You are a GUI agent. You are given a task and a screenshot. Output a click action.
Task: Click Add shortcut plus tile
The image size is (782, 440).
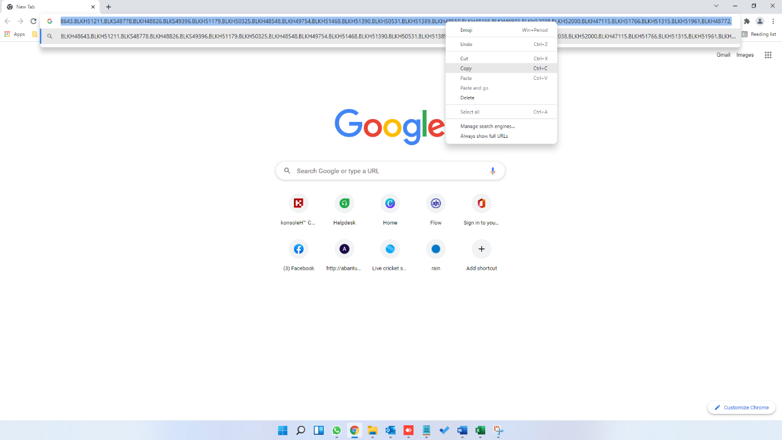tap(481, 256)
